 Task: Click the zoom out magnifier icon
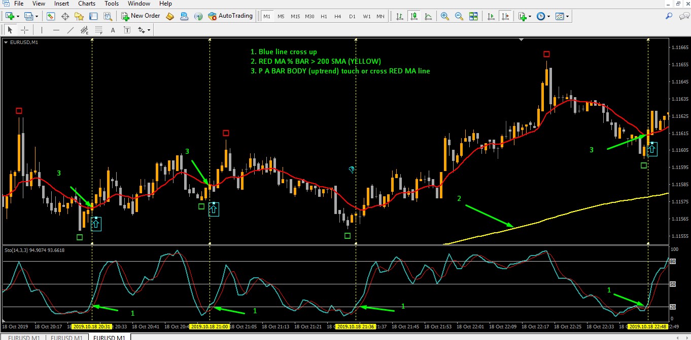pyautogui.click(x=459, y=16)
